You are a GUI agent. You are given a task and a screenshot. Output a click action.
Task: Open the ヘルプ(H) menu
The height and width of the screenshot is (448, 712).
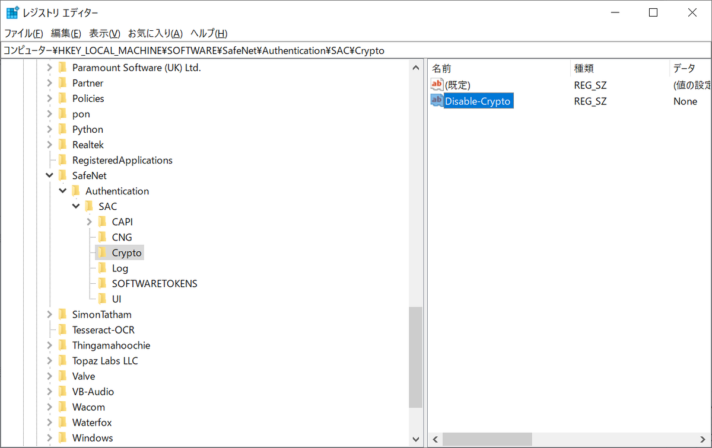click(x=209, y=34)
